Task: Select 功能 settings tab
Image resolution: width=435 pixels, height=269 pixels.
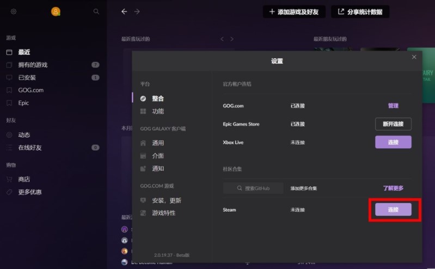Action: point(158,111)
